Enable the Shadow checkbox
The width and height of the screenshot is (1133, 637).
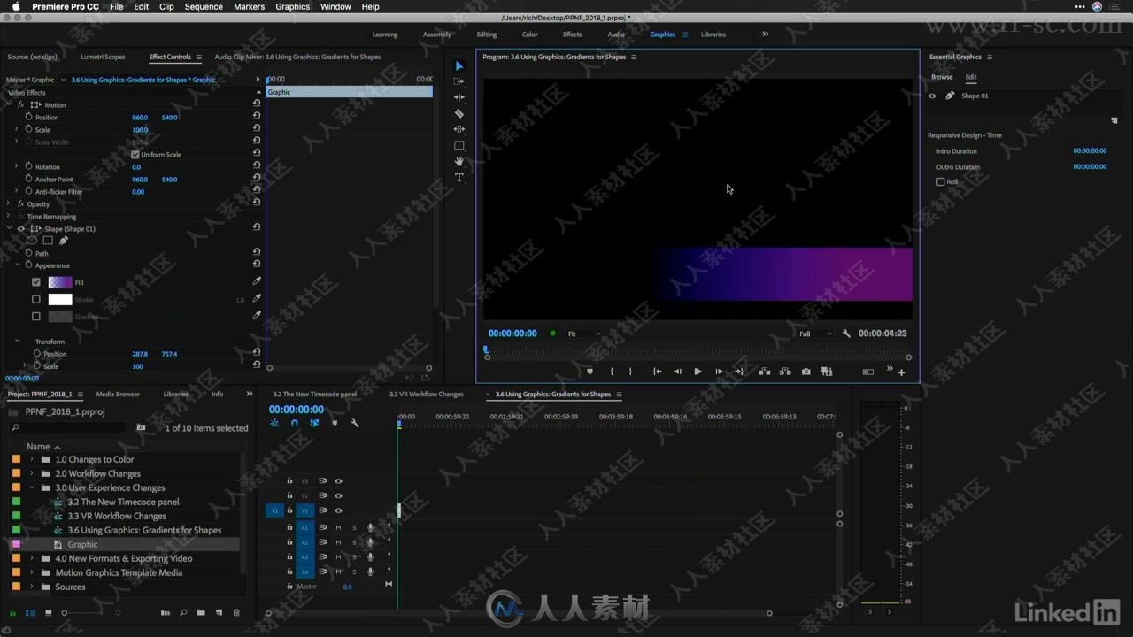(36, 316)
